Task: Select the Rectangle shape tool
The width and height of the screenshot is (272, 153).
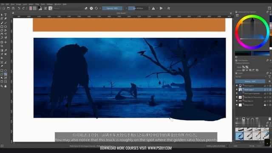Action: point(2,27)
